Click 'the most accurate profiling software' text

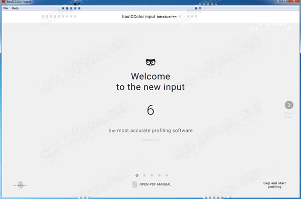(x=150, y=130)
